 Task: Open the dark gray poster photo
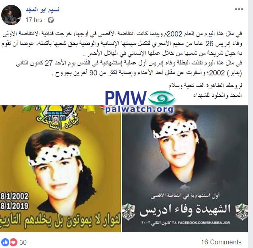tap(185, 169)
